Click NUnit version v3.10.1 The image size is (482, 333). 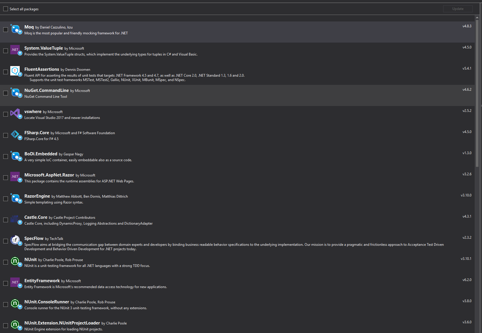[x=466, y=259]
